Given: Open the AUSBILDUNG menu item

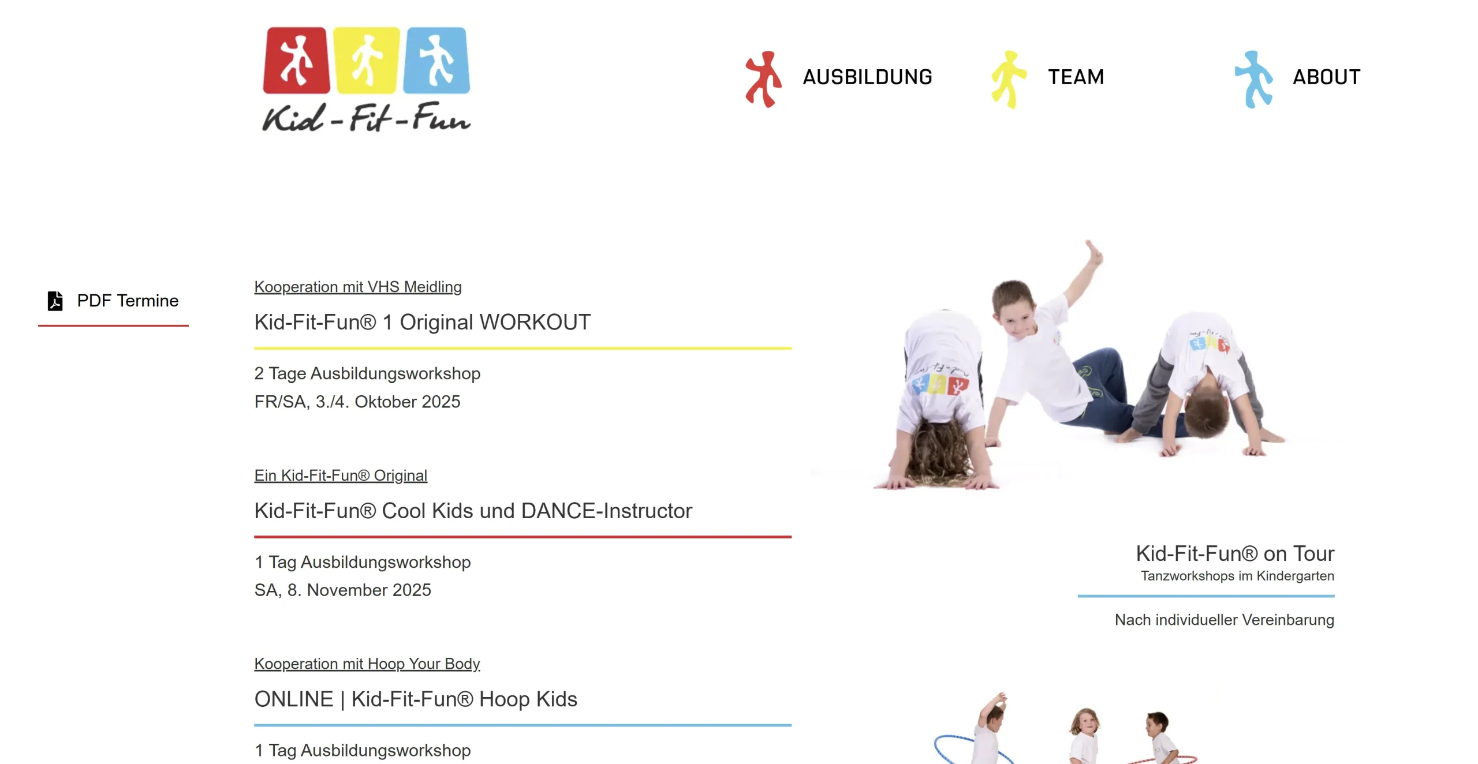Looking at the screenshot, I should click(x=867, y=77).
